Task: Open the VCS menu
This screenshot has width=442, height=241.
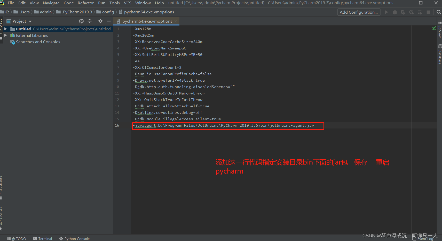Action: 128,3
